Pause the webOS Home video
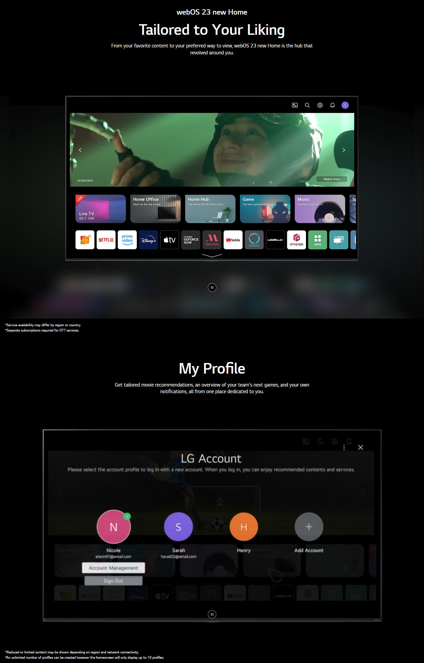 pos(212,287)
